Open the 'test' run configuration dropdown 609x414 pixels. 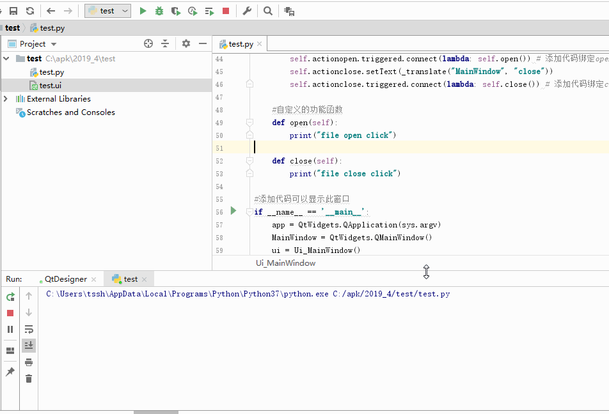click(x=108, y=11)
